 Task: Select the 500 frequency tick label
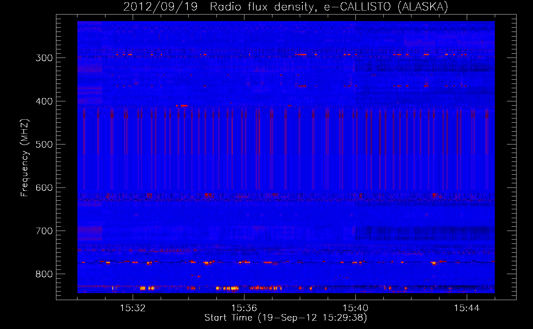pos(44,144)
